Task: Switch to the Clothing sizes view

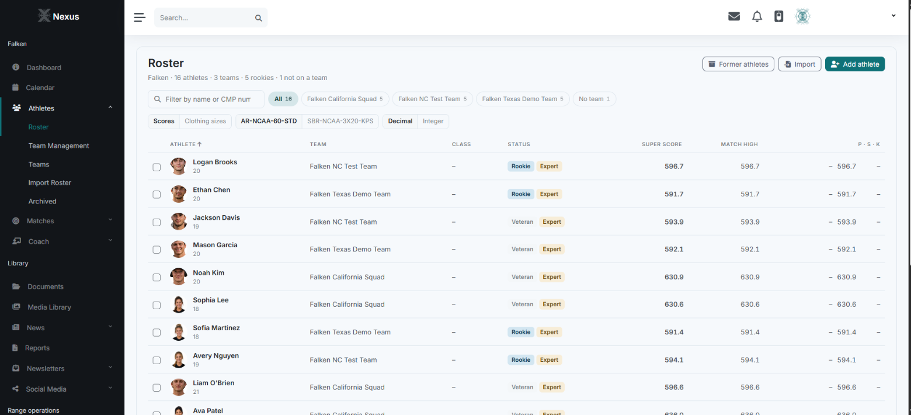Action: [205, 121]
